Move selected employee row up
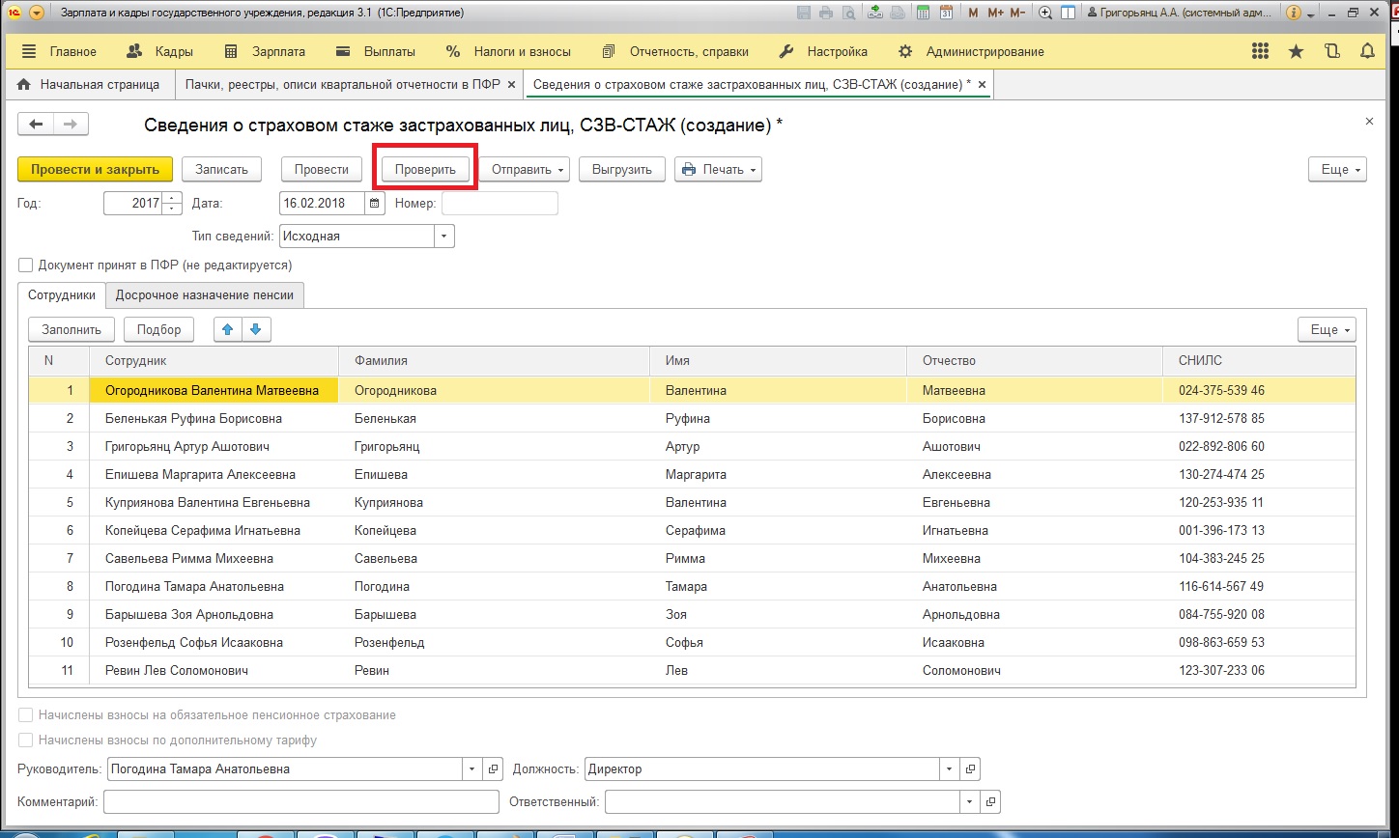This screenshot has width=1399, height=838. click(228, 329)
